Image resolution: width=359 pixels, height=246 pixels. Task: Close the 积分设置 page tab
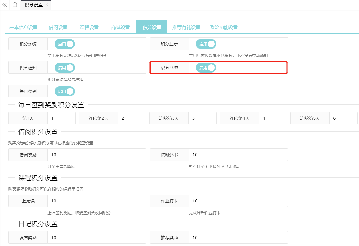pyautogui.click(x=47, y=4)
